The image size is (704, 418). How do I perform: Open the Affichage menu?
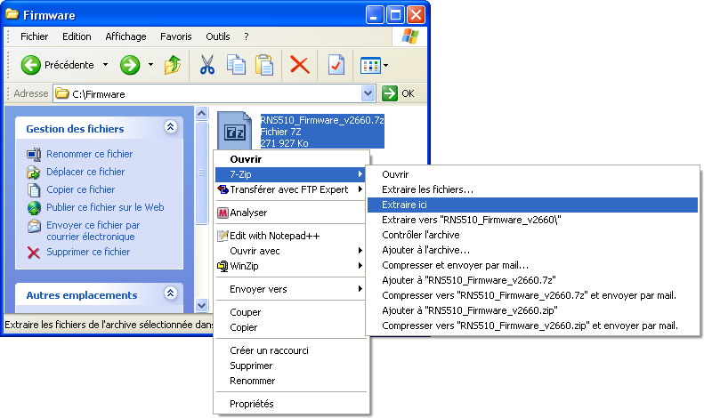125,36
